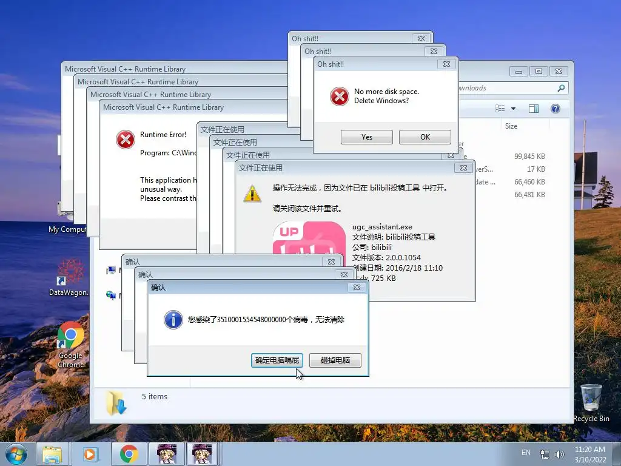Open the Chrome taskbar icon
The height and width of the screenshot is (466, 621).
(x=129, y=454)
